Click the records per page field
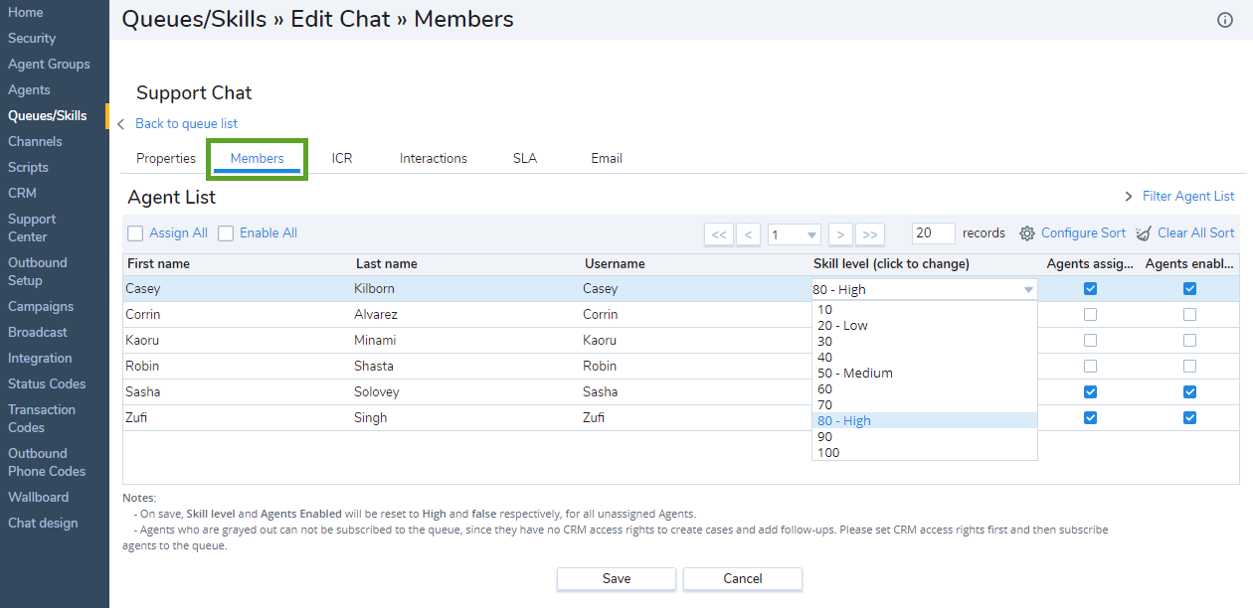The width and height of the screenshot is (1253, 608). pyautogui.click(x=933, y=233)
